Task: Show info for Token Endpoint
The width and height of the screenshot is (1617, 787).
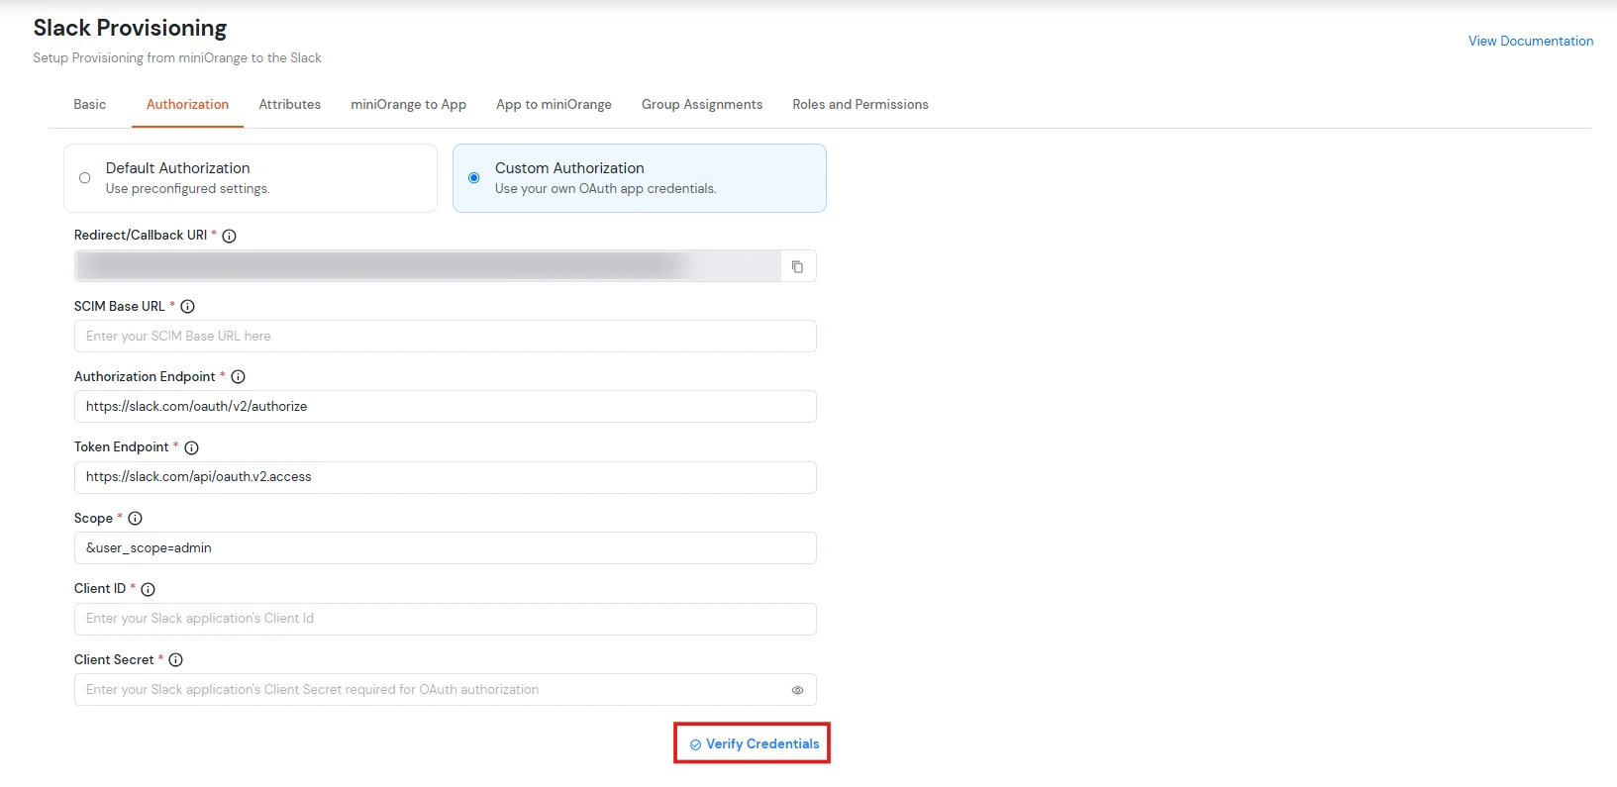Action: click(192, 447)
